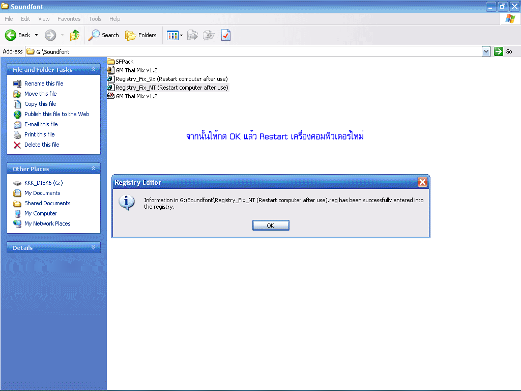Open the Search pane
Viewport: 521px width, 391px height.
click(103, 35)
